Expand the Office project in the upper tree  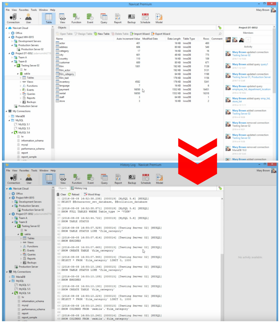(x=9, y=33)
